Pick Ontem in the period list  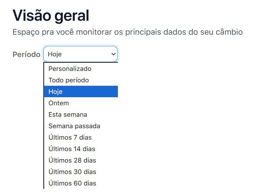point(59,103)
